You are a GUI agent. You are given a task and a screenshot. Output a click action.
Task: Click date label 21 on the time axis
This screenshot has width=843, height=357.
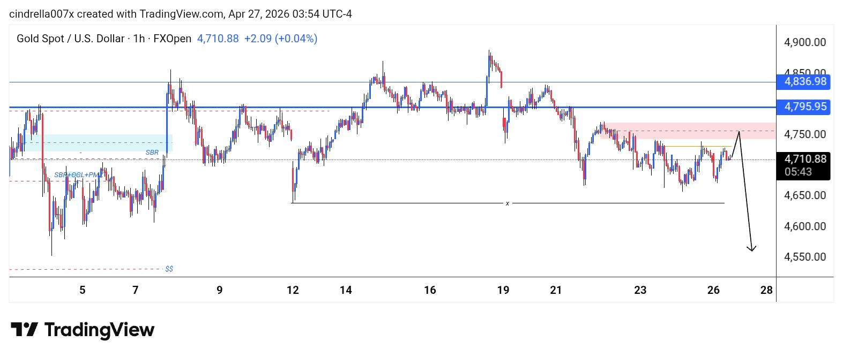point(556,290)
